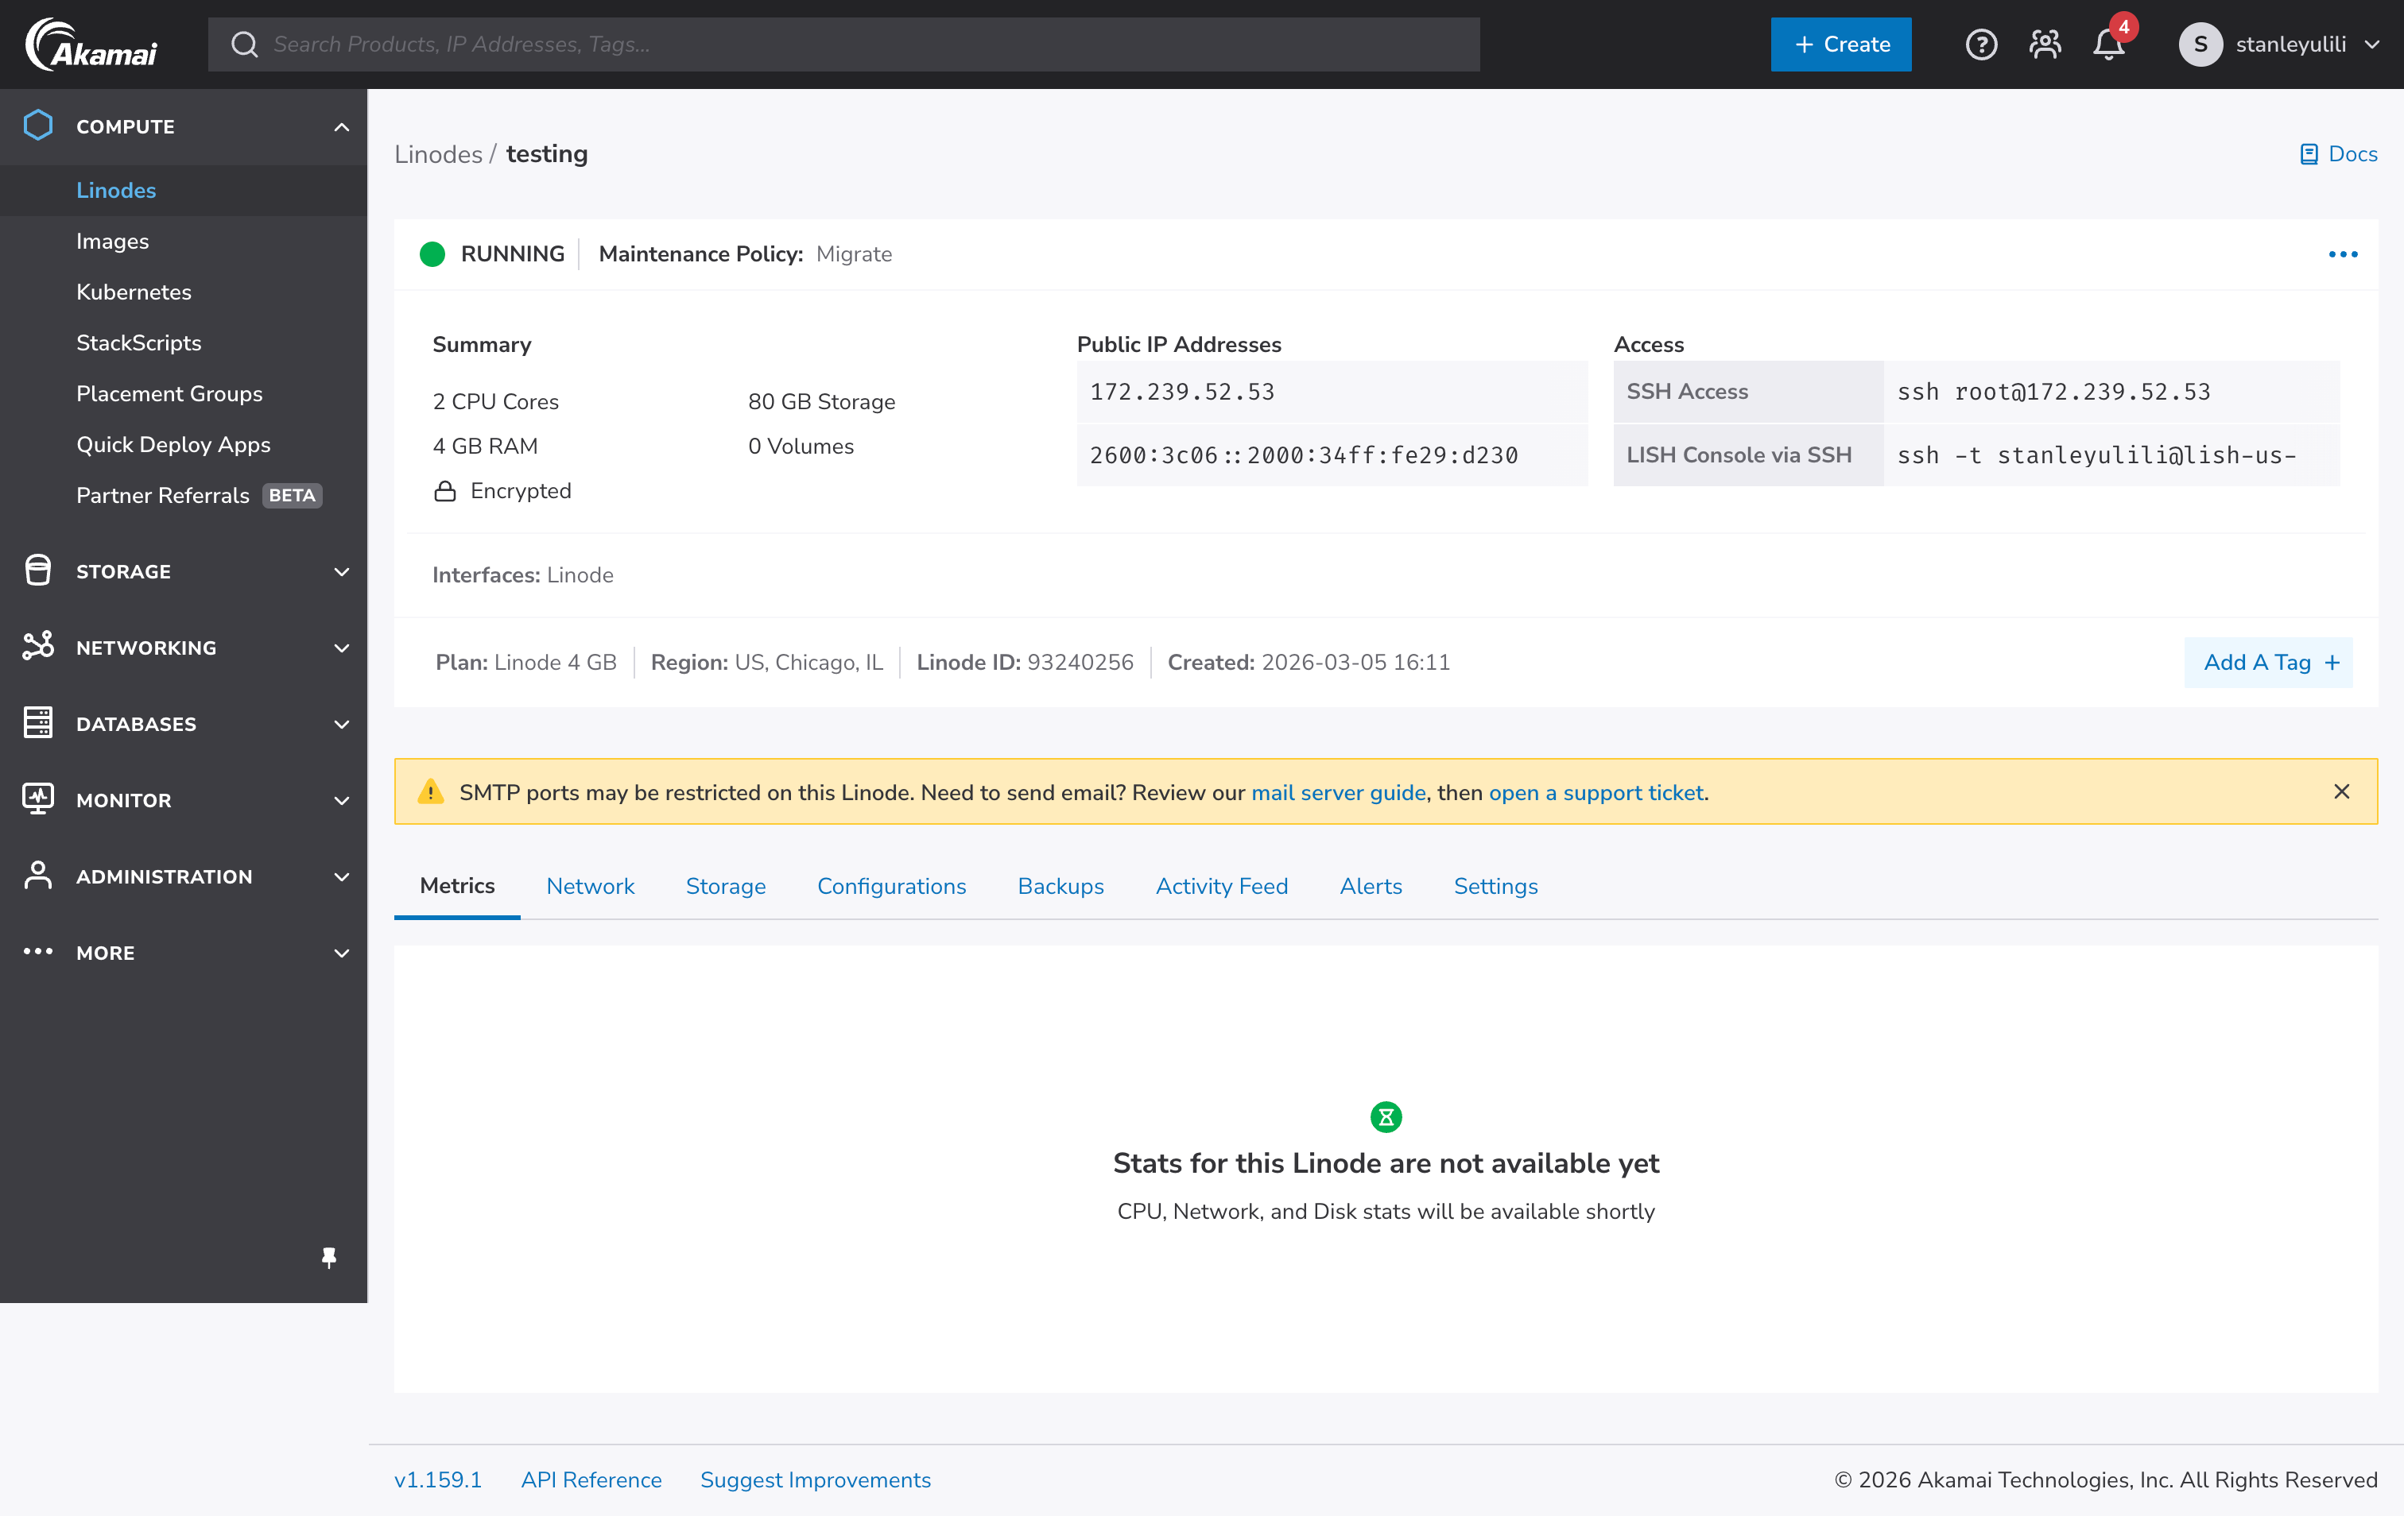2404x1516 pixels.
Task: Collapse the COMPUTE section chevron
Action: pos(340,127)
